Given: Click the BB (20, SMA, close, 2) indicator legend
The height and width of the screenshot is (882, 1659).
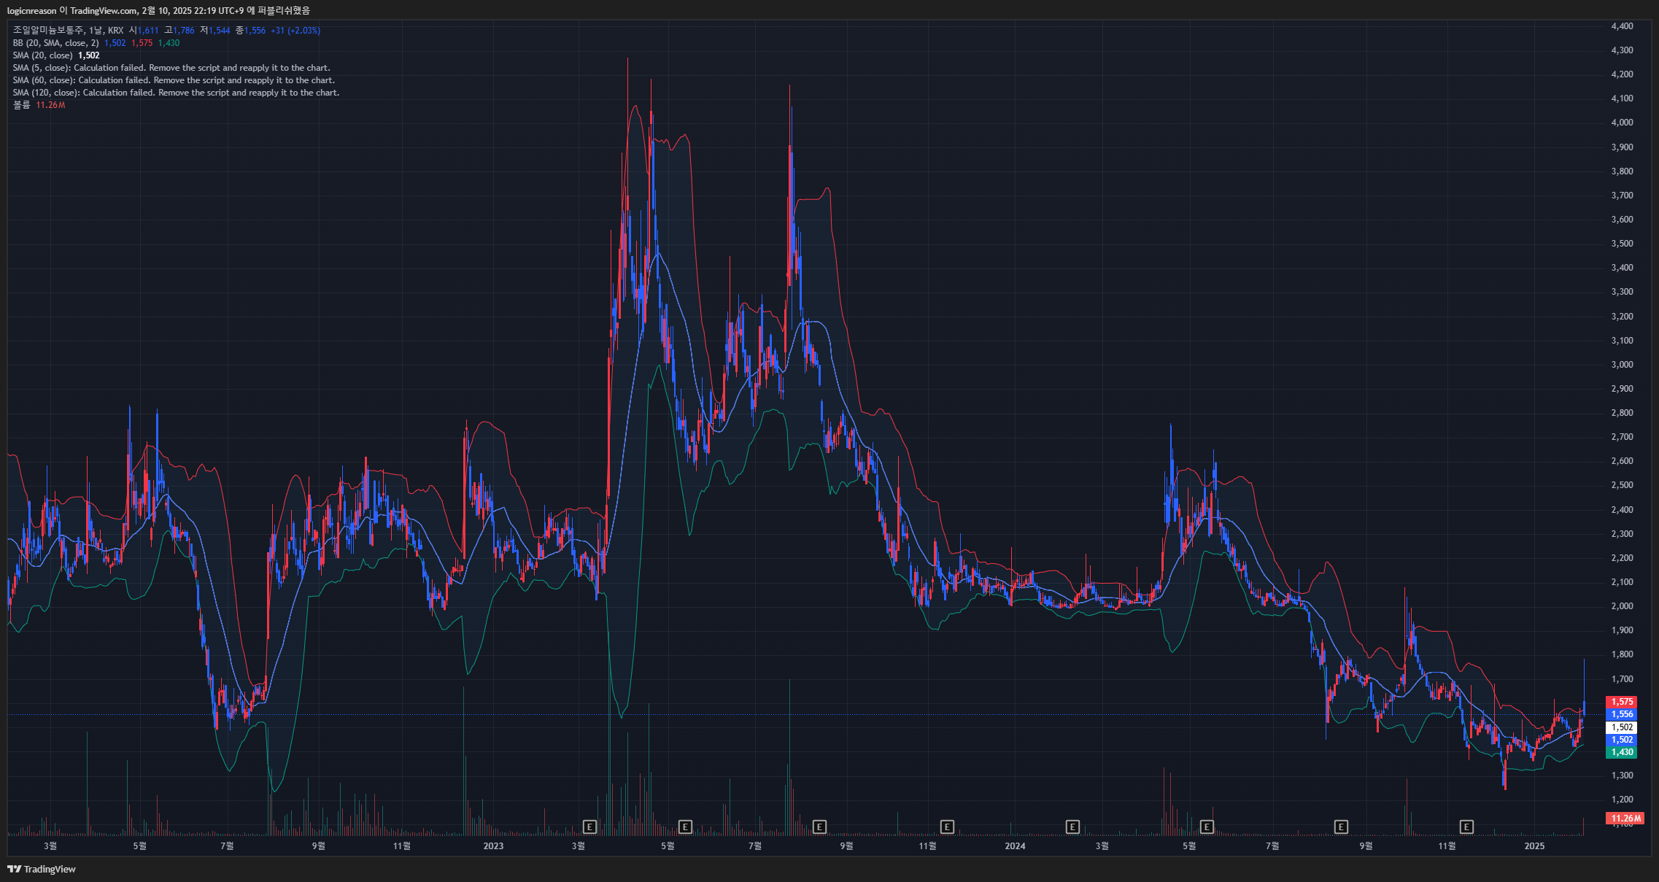Looking at the screenshot, I should point(55,43).
